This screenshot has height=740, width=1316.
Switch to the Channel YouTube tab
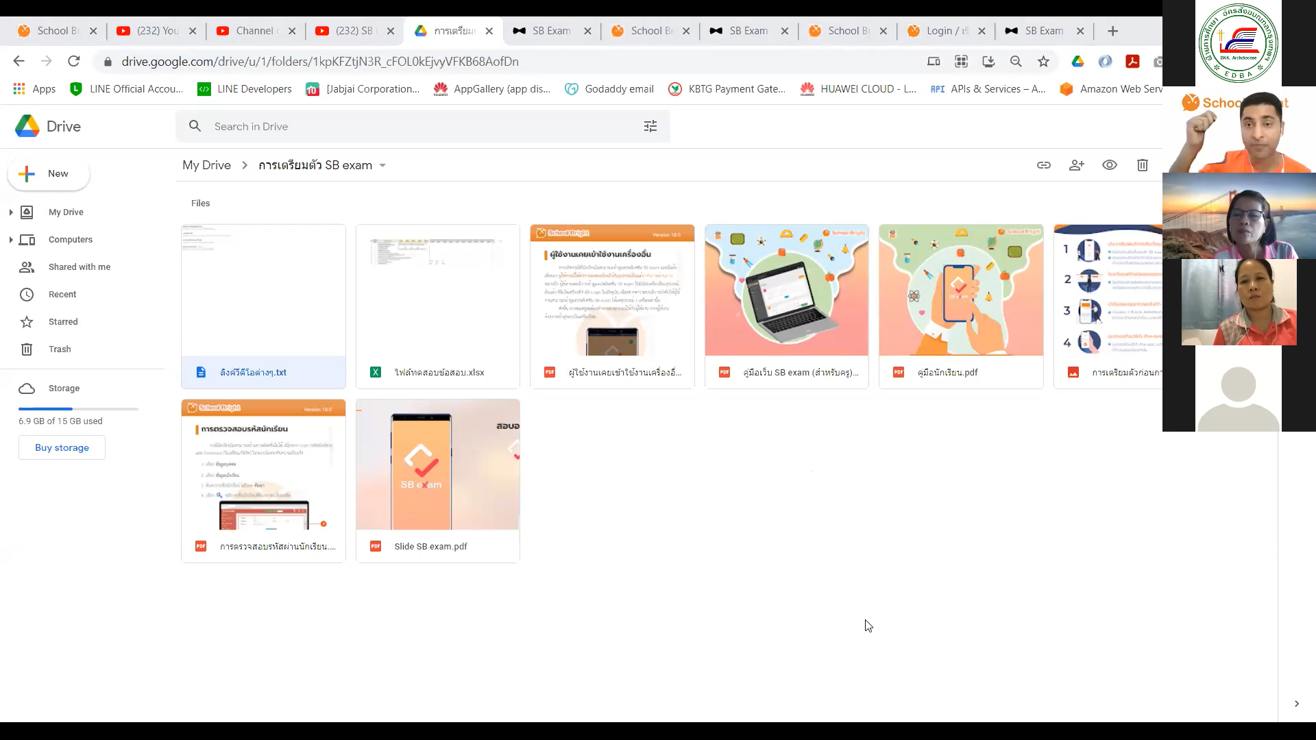click(x=255, y=31)
